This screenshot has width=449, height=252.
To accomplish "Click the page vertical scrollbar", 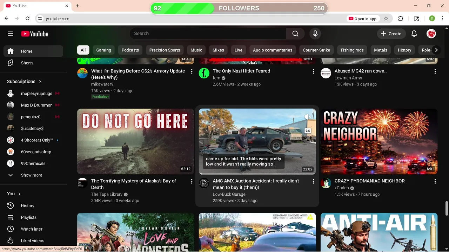I will tap(447, 209).
